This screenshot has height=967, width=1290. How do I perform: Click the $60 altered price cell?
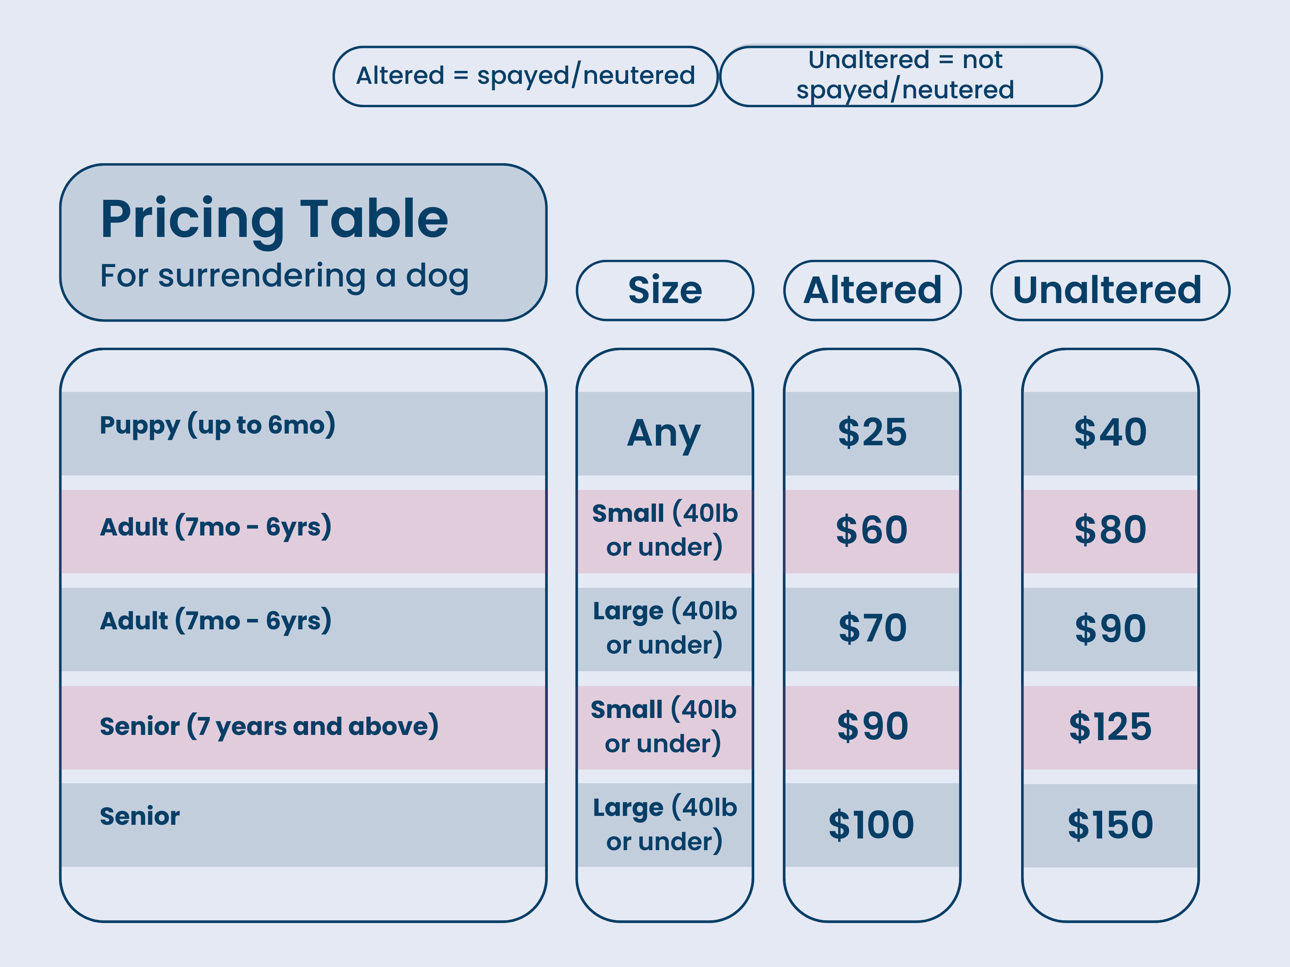tap(872, 531)
